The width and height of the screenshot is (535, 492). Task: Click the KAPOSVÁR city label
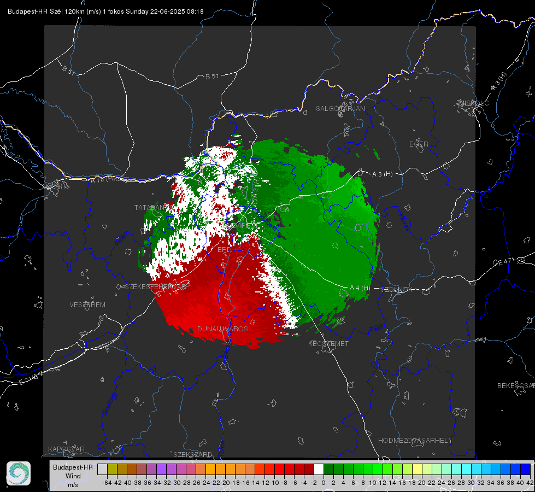pyautogui.click(x=66, y=449)
